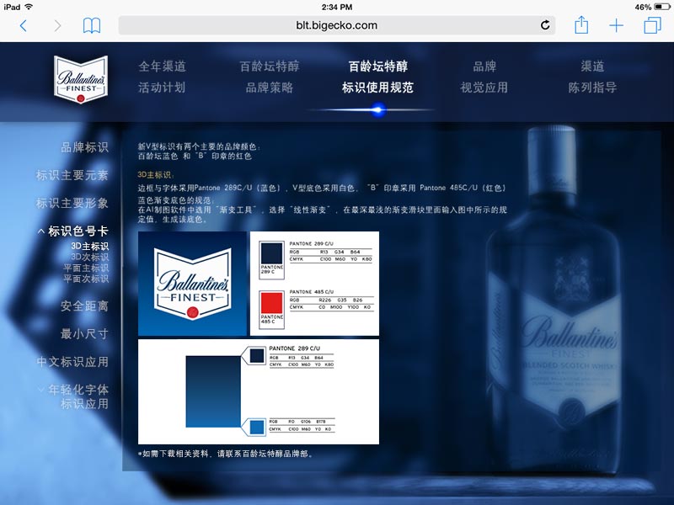Open the 平面主标识 sidebar link

(x=86, y=268)
